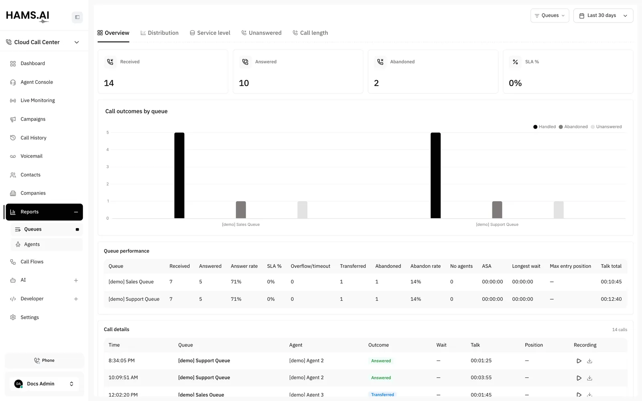Open the Companies section
Screen dimensions: 642x401
pyautogui.click(x=44, y=193)
